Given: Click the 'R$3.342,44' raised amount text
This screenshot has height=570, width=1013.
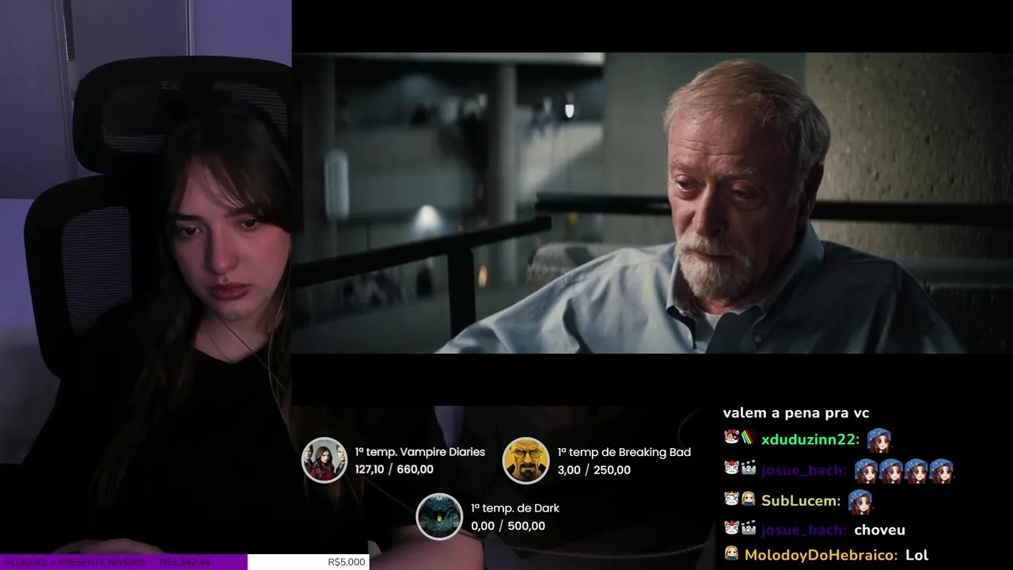Looking at the screenshot, I should tap(184, 562).
